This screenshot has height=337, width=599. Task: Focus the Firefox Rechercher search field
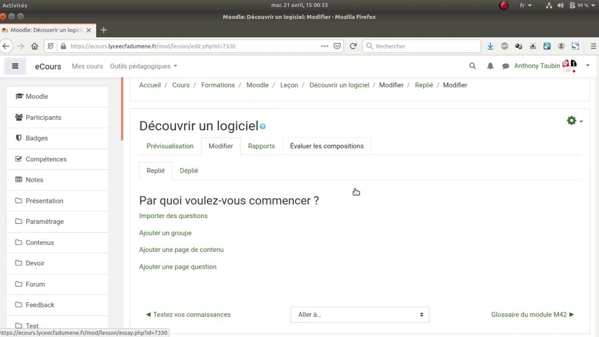coord(422,46)
